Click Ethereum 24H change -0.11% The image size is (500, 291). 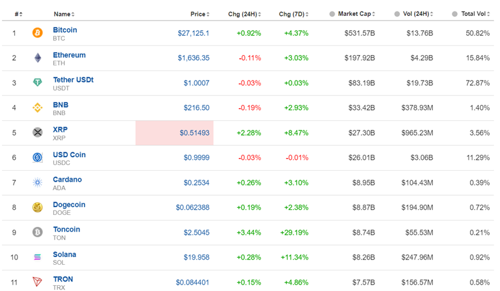click(250, 58)
